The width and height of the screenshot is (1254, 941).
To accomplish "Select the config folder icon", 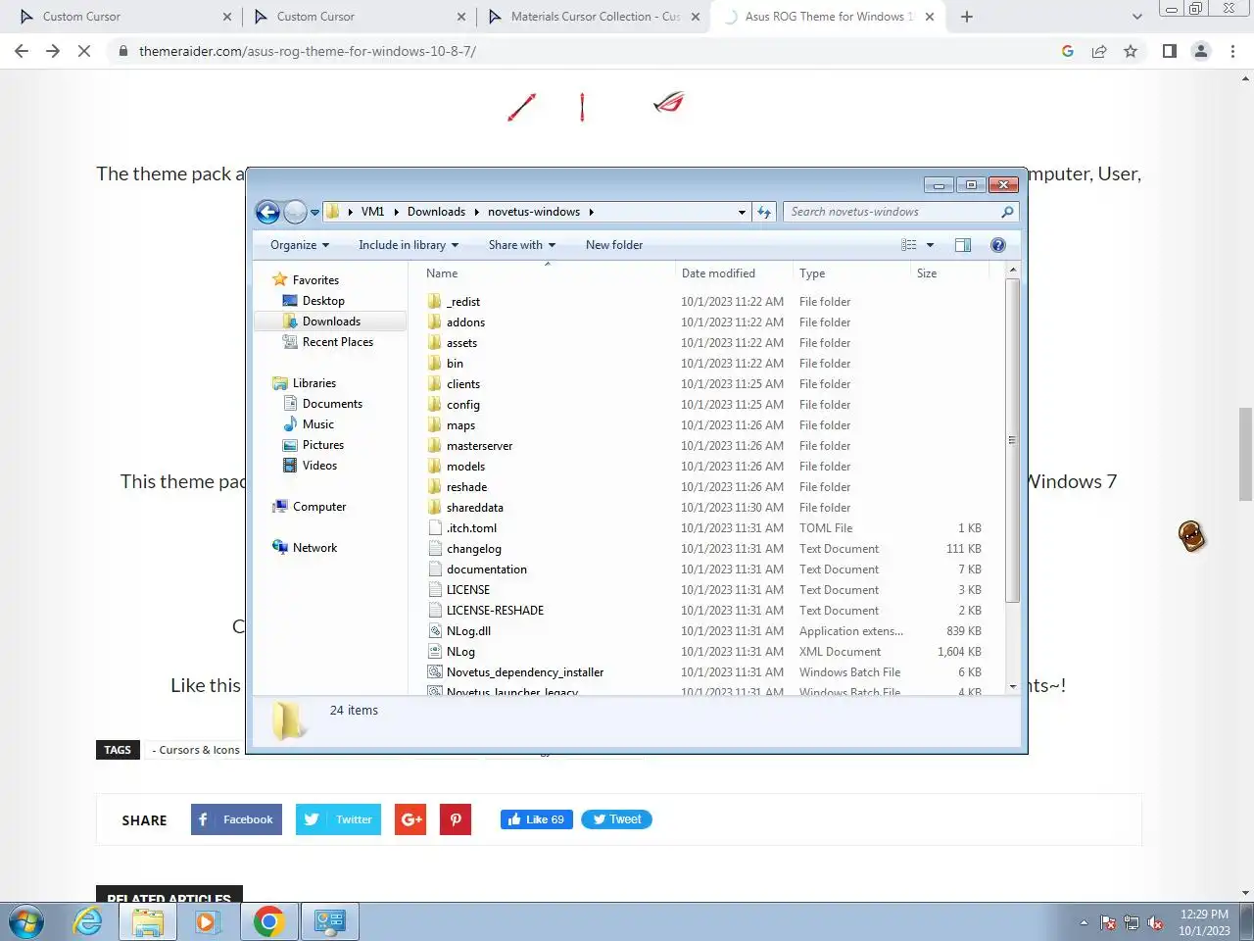I will pos(435,405).
